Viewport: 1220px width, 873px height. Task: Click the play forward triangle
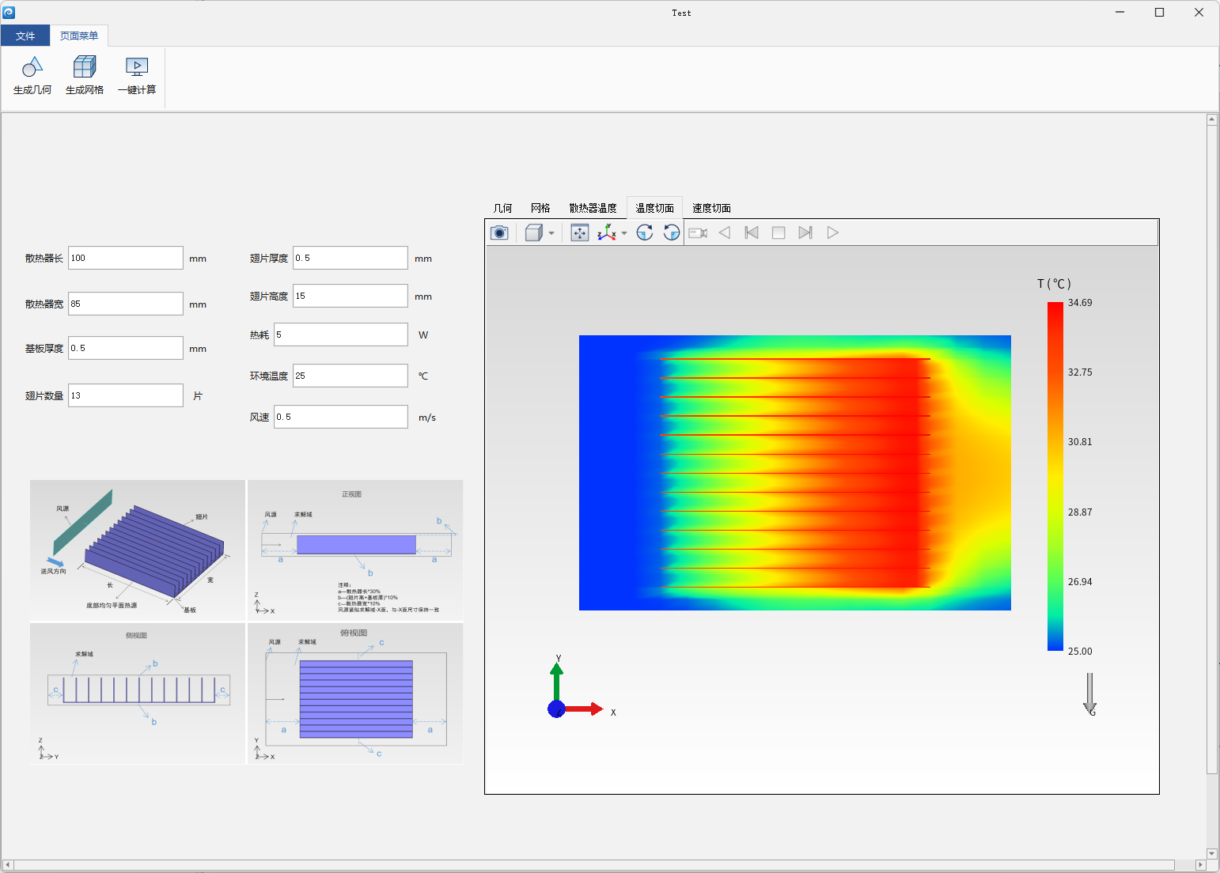click(832, 232)
